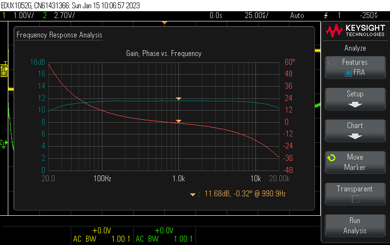
Task: Enable the Transparent checkbox
Action: [x=355, y=199]
